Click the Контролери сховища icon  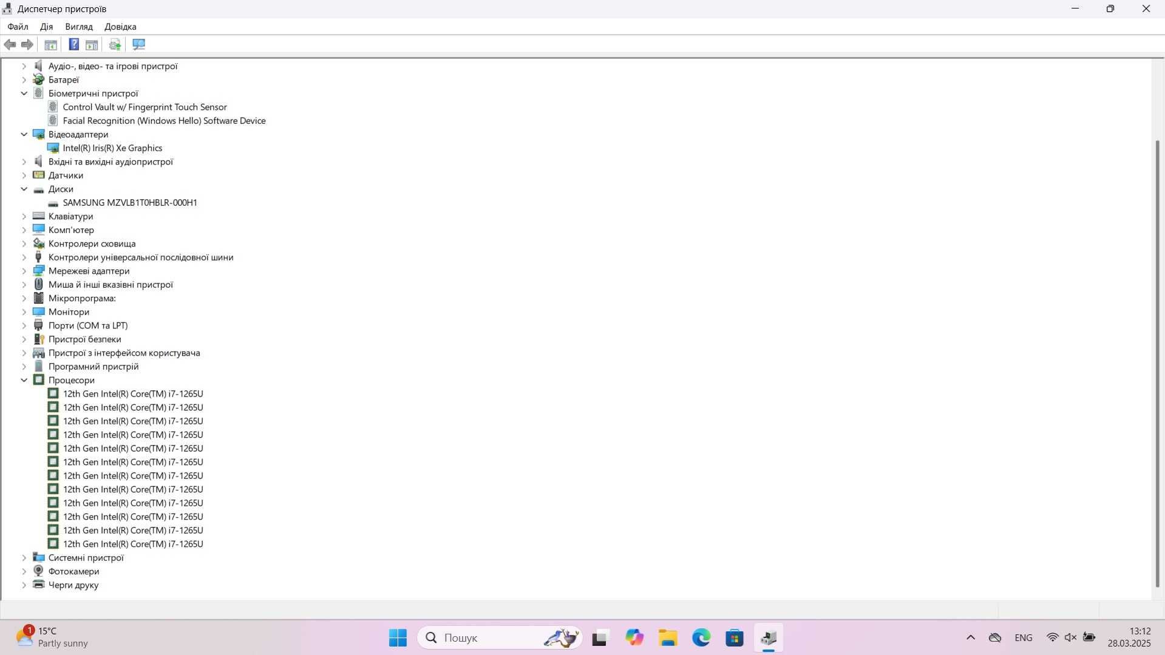[39, 243]
